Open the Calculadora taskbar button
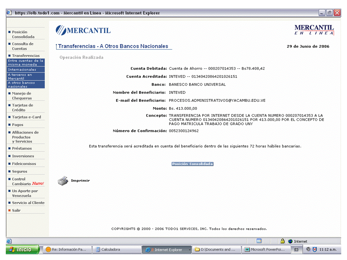 [117, 250]
